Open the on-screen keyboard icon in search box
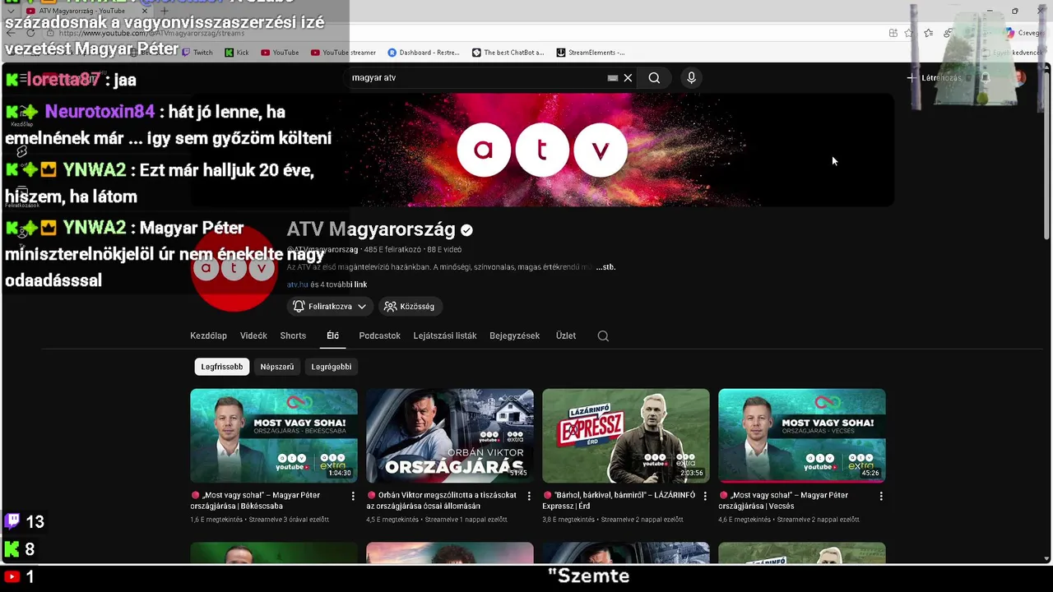Screen dimensions: 1053x592 [x=612, y=78]
